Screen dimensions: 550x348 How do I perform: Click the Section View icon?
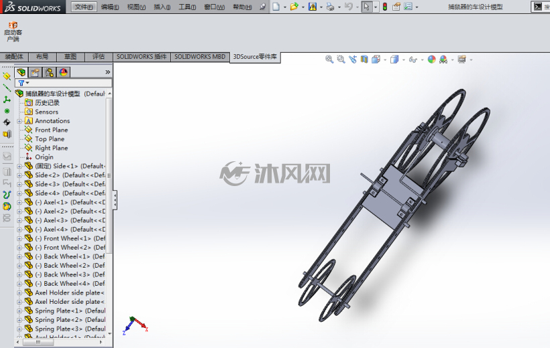point(364,60)
